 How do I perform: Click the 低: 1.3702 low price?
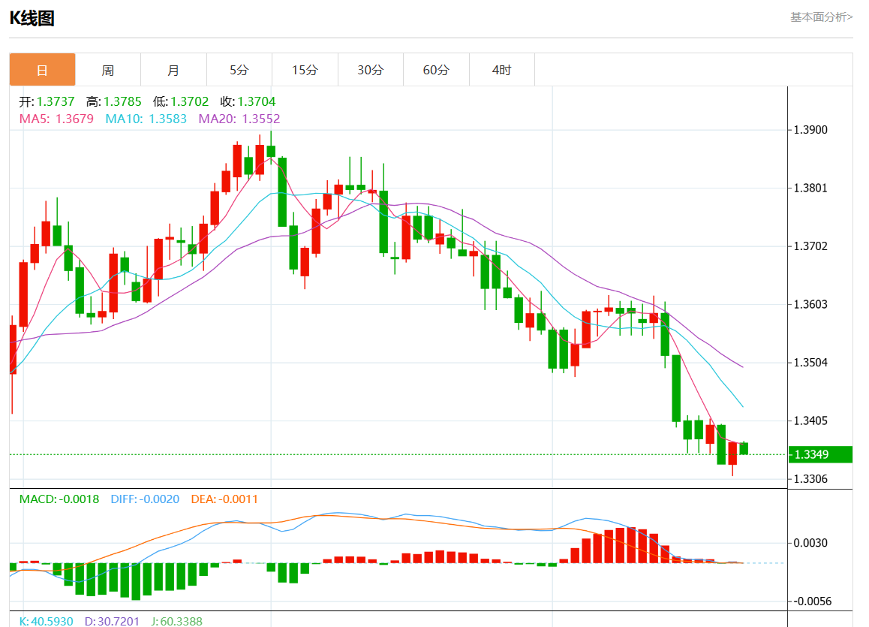[181, 101]
